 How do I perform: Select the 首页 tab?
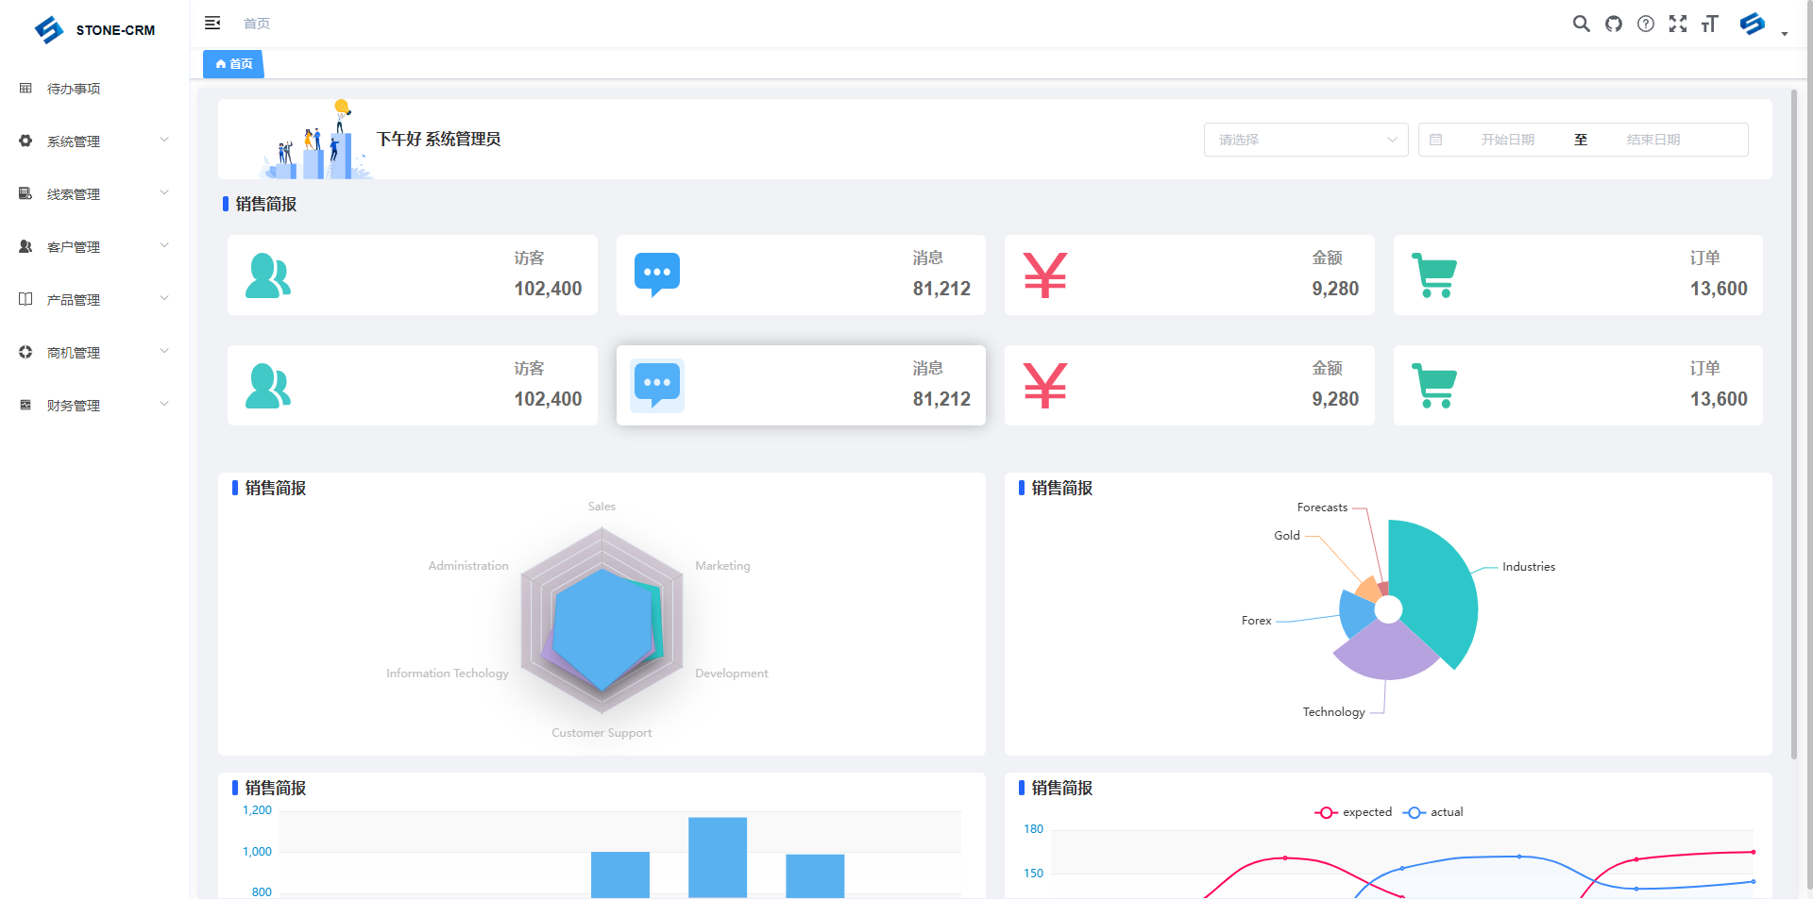[233, 64]
